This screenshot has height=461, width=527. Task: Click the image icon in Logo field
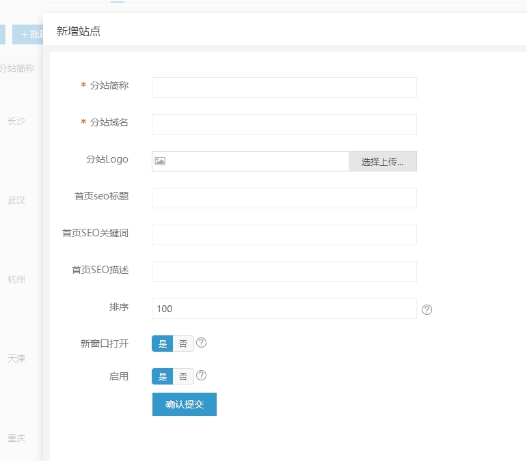160,161
